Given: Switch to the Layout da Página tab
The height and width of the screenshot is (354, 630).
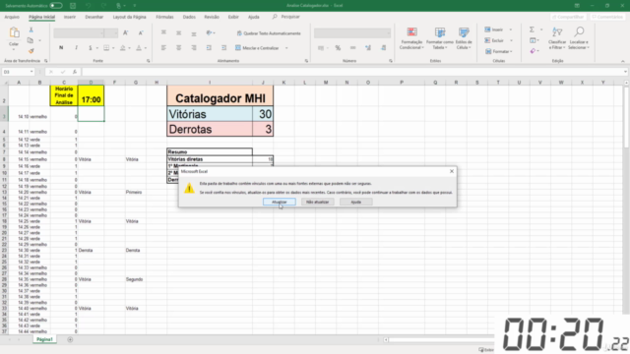Looking at the screenshot, I should coord(129,17).
